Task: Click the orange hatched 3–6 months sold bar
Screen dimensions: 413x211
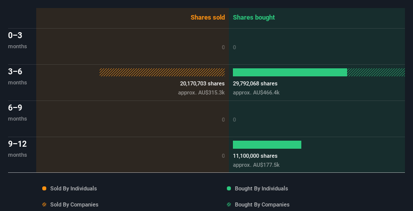Action: 162,72
